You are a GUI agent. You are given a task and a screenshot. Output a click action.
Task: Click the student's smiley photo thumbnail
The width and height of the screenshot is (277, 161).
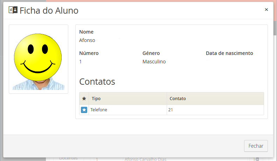(38, 59)
